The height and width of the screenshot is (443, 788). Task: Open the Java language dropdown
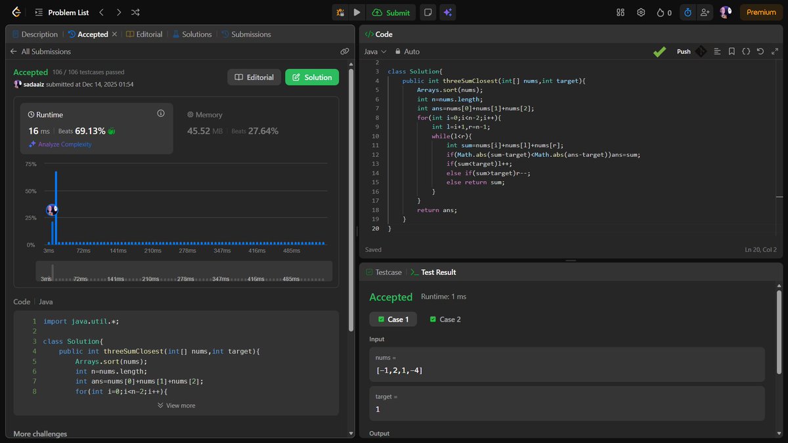(x=376, y=51)
